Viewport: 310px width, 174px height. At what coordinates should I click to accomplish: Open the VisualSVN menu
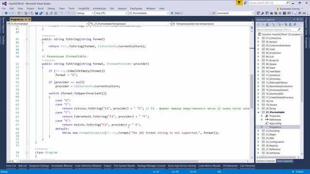click(84, 9)
